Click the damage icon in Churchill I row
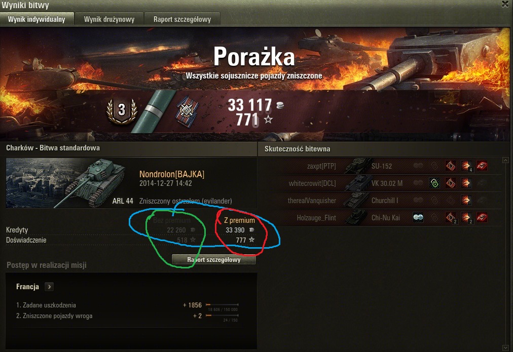 click(x=466, y=200)
